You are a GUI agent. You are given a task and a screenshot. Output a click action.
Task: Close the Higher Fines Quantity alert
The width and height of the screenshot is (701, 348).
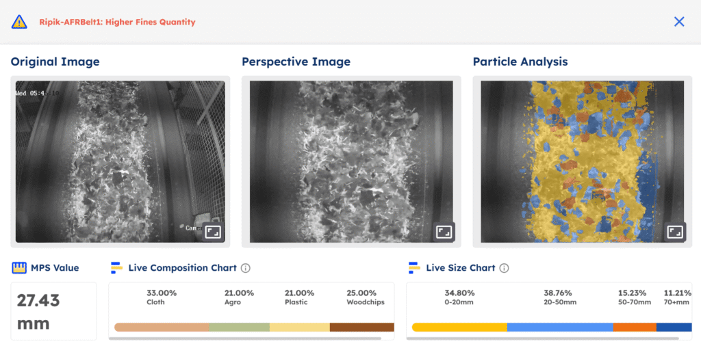point(679,22)
